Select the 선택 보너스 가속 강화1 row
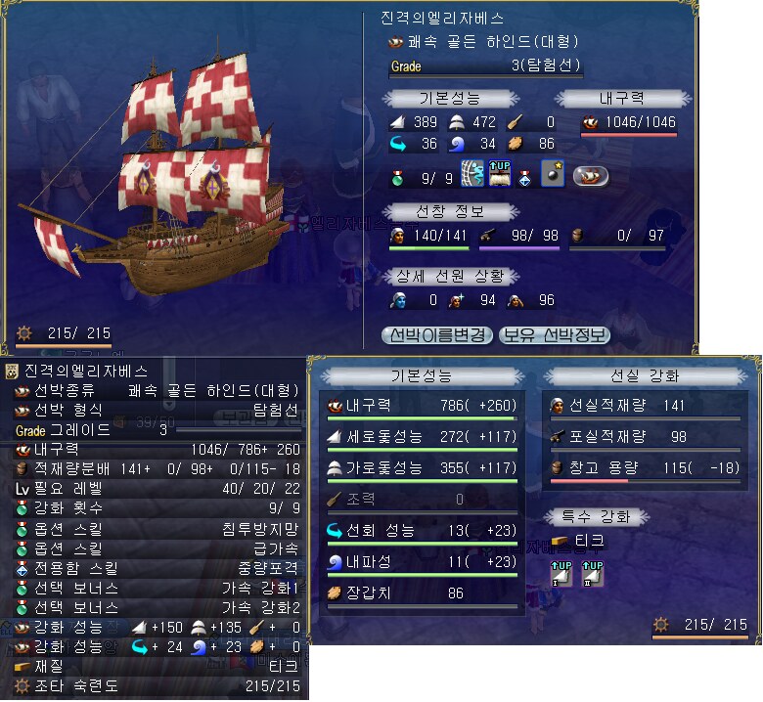 [157, 589]
